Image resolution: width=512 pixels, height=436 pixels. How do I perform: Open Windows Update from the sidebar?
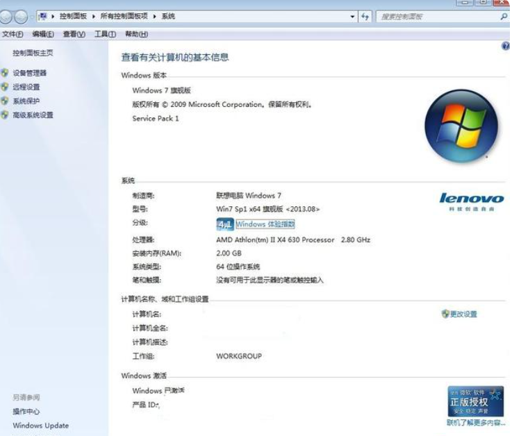coord(40,426)
